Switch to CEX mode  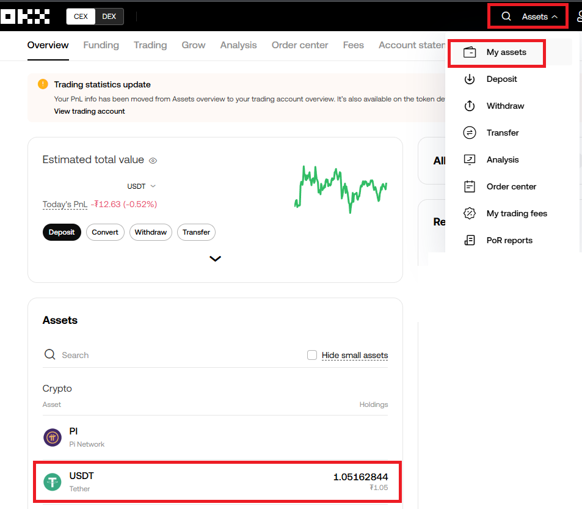pos(81,16)
